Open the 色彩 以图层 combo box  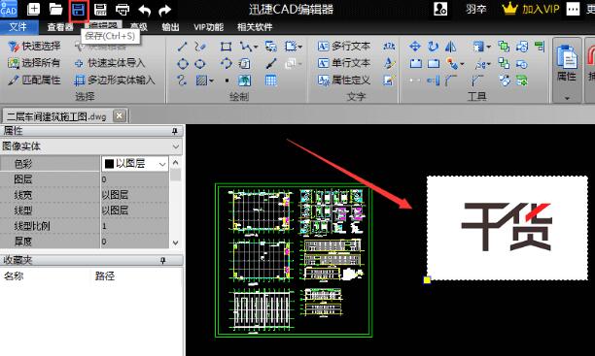pos(135,164)
